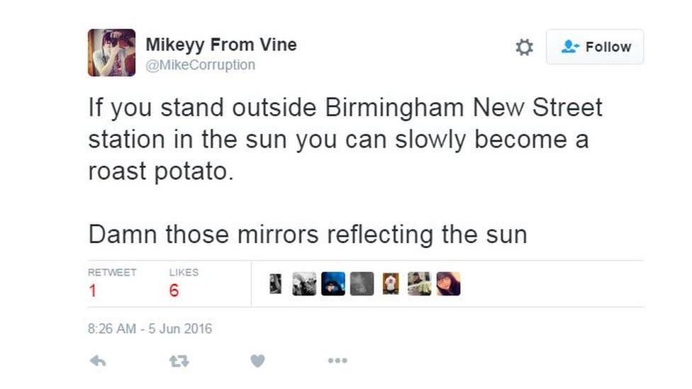The image size is (692, 389).
Task: Open Mikeyy From Vine's profile picture
Action: (111, 52)
